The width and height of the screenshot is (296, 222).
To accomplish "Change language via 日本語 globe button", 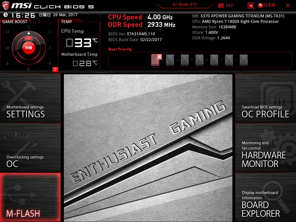I will [267, 5].
